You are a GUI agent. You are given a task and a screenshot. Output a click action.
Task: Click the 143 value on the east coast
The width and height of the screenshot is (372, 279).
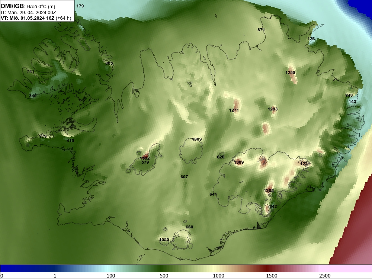pyautogui.click(x=352, y=102)
